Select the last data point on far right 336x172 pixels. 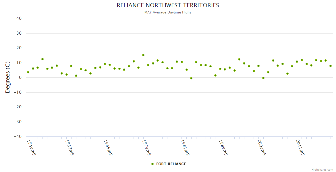click(331, 66)
